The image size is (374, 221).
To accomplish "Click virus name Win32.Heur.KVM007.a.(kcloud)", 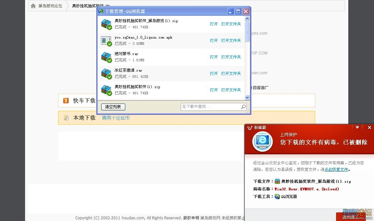I will [307, 189].
